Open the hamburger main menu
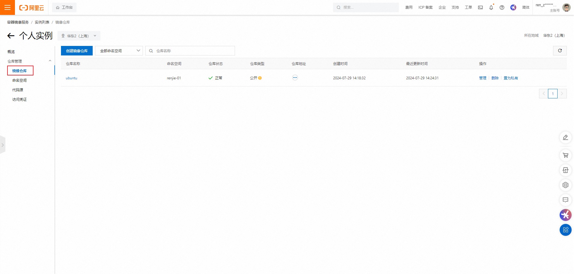The image size is (574, 274). [7, 7]
